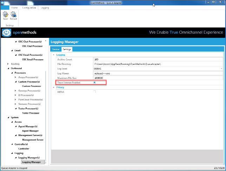Screen dimensions: 226x171
Task: Select OSC Email Processor tree item
Action: (x=33, y=60)
